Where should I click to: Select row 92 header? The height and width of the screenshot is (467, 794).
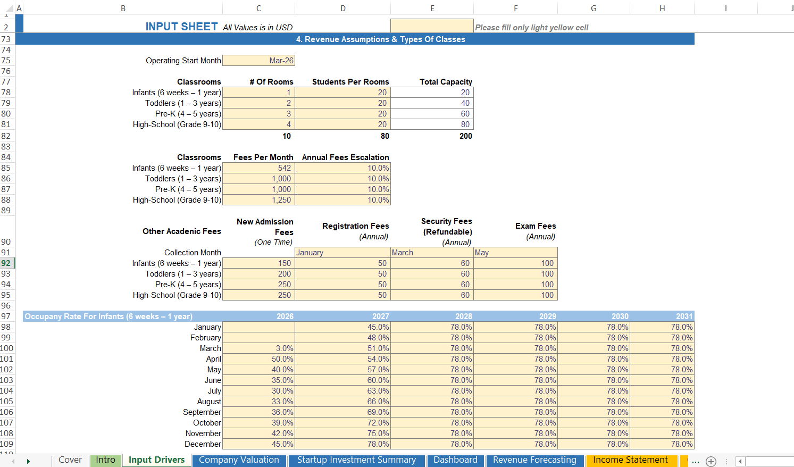[x=6, y=263]
